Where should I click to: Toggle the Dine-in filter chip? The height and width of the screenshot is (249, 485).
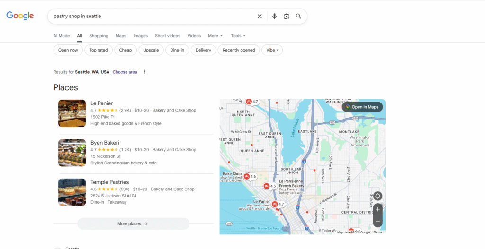click(x=177, y=50)
